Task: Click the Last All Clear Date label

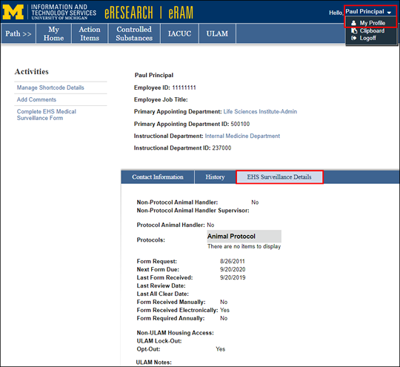Action: click(163, 294)
